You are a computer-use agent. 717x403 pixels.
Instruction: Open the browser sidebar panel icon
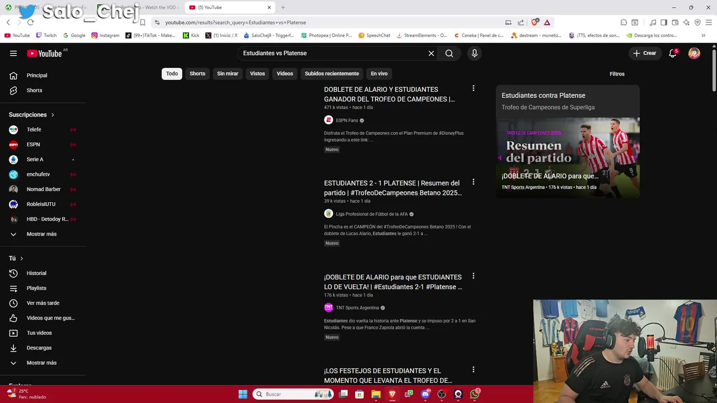click(x=664, y=22)
